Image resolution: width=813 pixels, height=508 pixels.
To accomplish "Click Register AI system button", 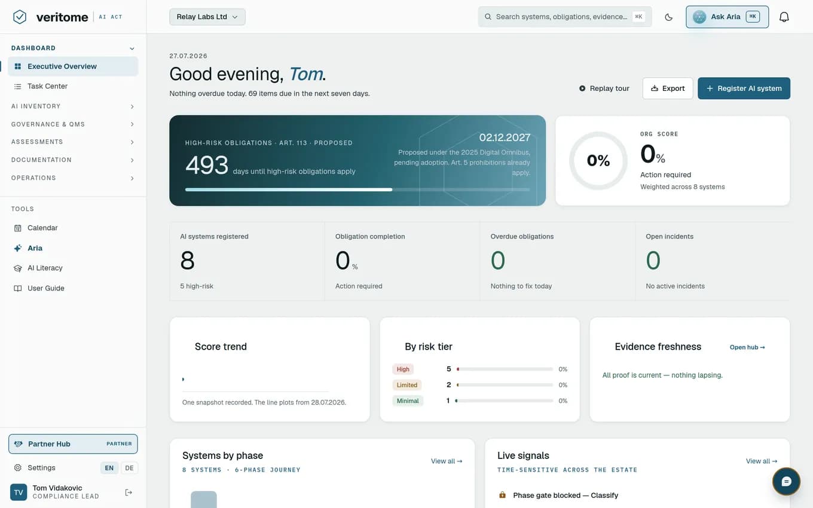I will (744, 88).
